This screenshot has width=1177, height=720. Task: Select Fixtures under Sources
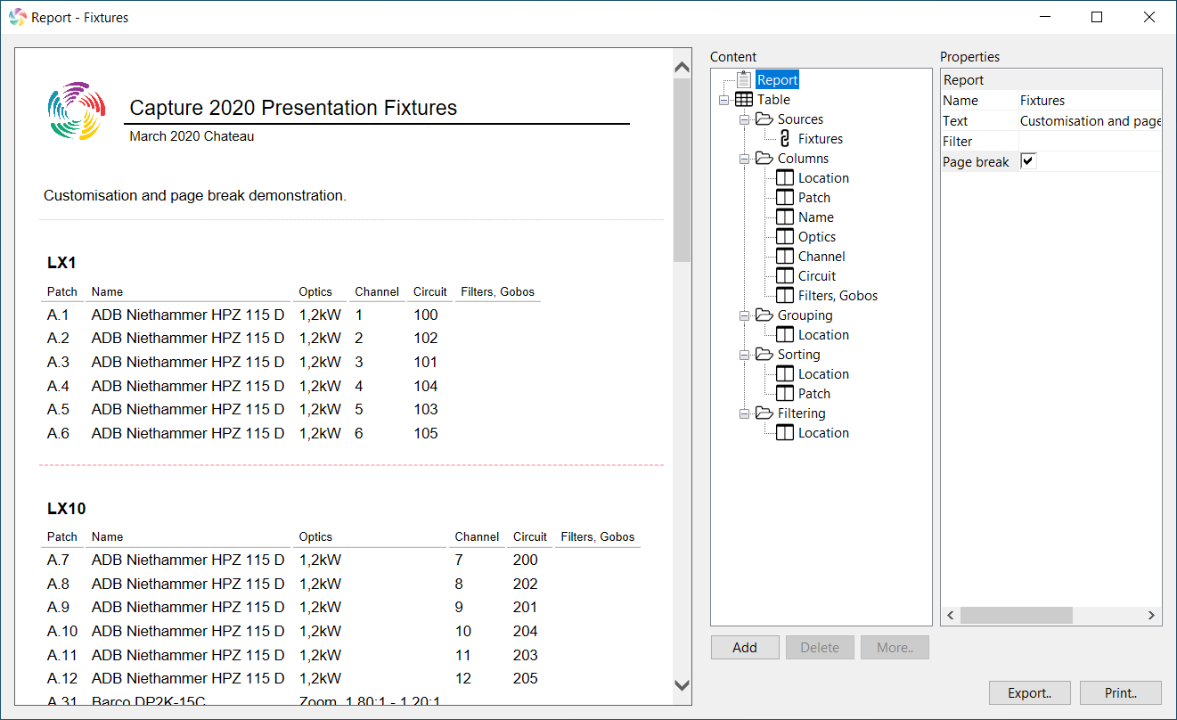pos(821,139)
